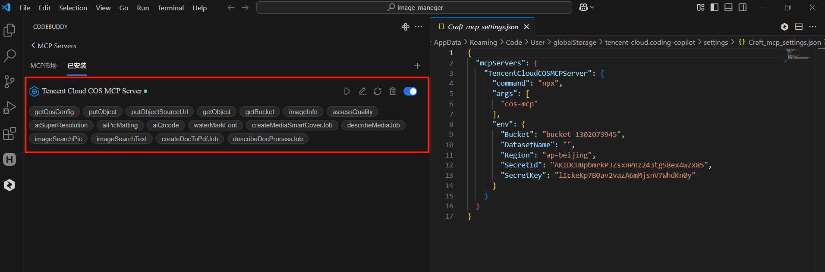This screenshot has height=272, width=825.
Task: Open the CodeBuddy view in activity bar
Action: (9, 185)
